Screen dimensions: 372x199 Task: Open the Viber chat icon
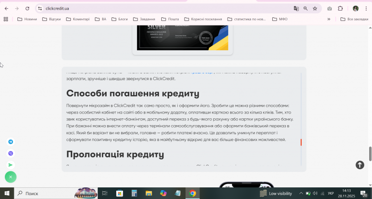pyautogui.click(x=11, y=153)
